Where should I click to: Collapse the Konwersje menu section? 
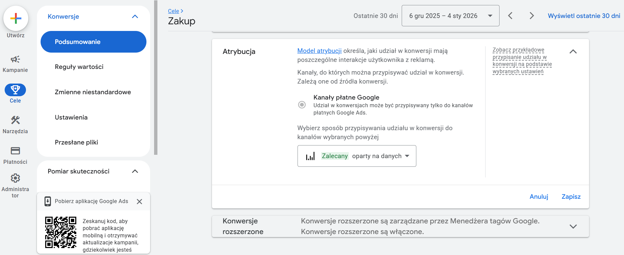point(135,17)
